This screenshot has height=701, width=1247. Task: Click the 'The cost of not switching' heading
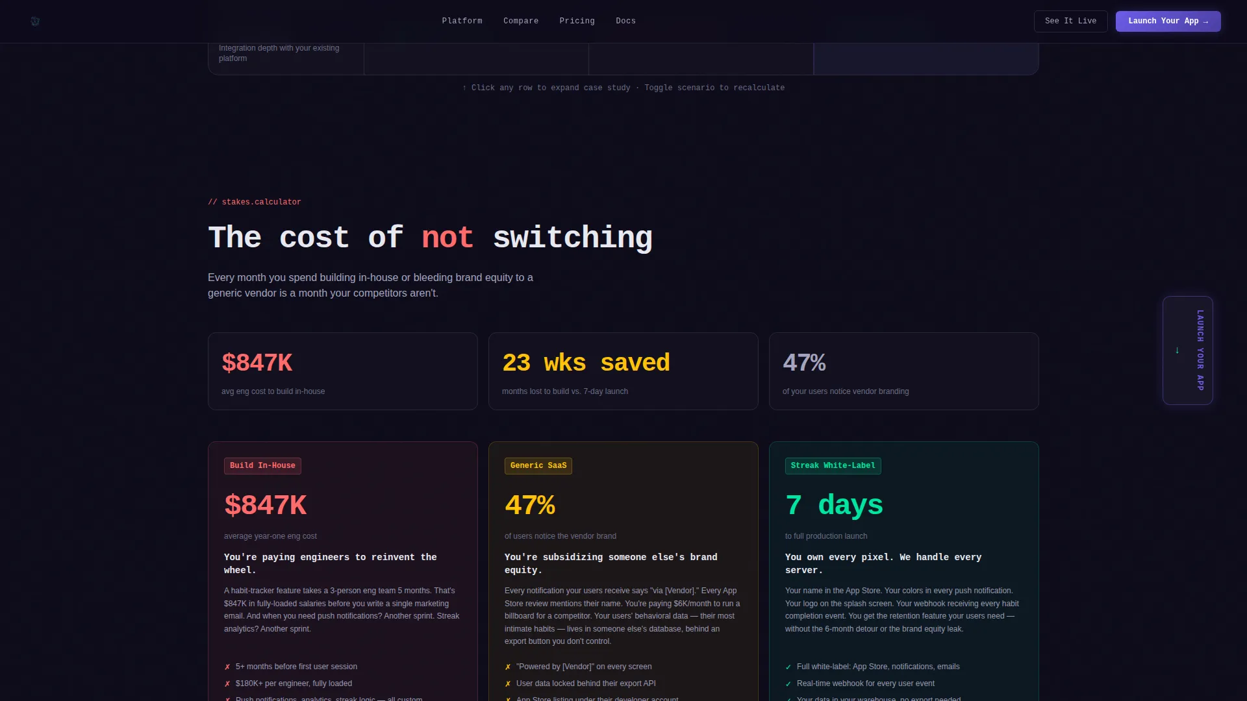coord(430,238)
